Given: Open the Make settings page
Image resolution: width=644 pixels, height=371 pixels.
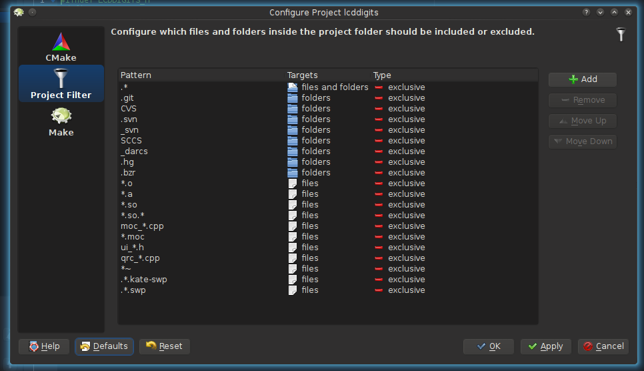Looking at the screenshot, I should pyautogui.click(x=61, y=121).
